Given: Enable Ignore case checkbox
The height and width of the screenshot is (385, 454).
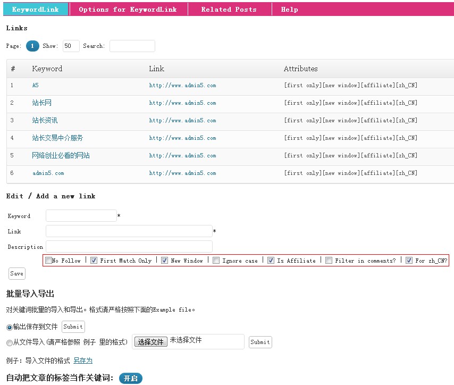Looking at the screenshot, I should tap(216, 261).
